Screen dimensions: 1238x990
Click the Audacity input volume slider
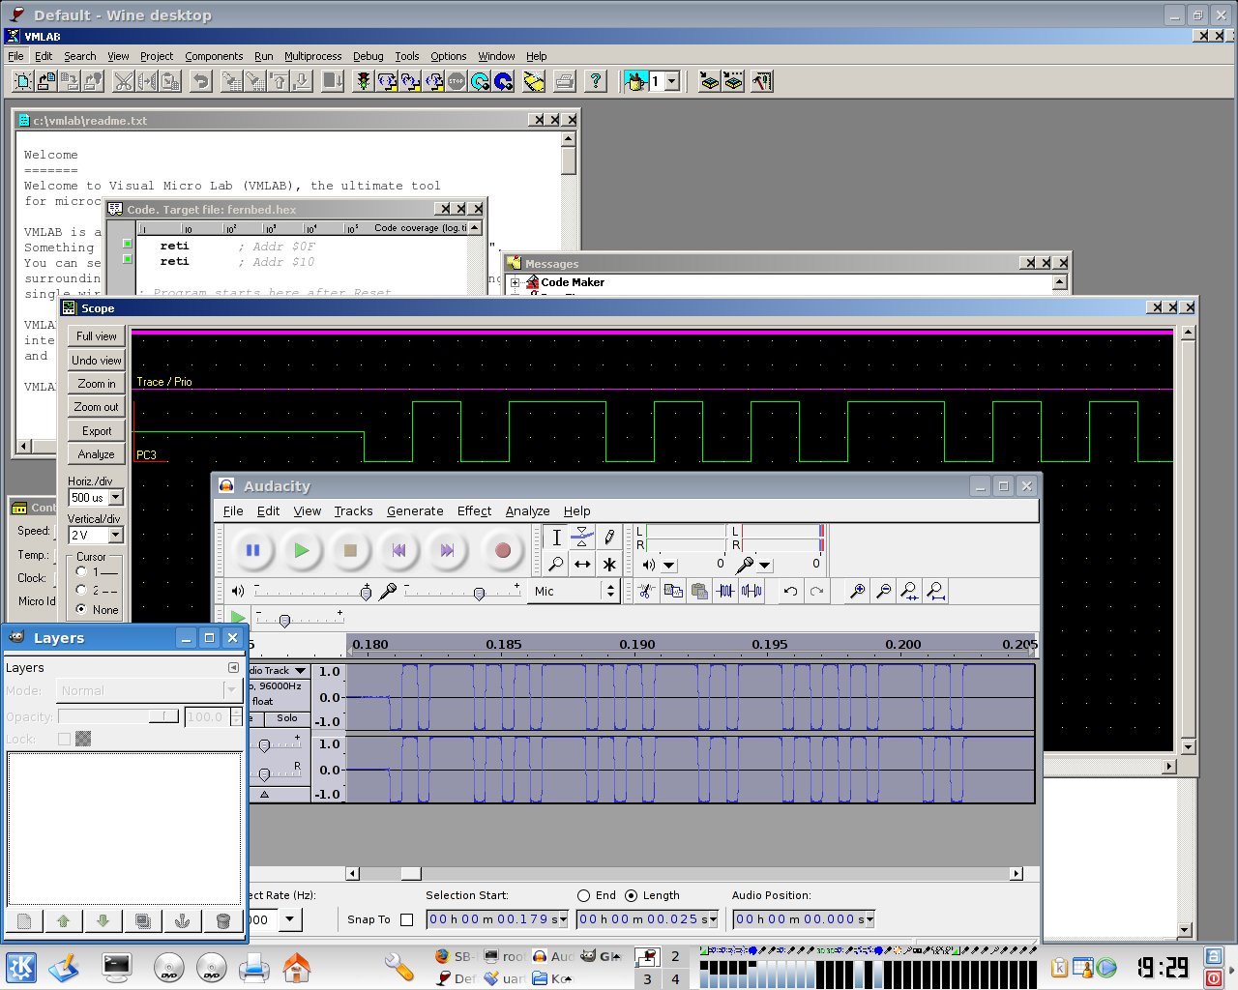coord(462,592)
